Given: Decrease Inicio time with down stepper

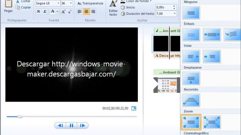Looking at the screenshot, I should [174, 9].
